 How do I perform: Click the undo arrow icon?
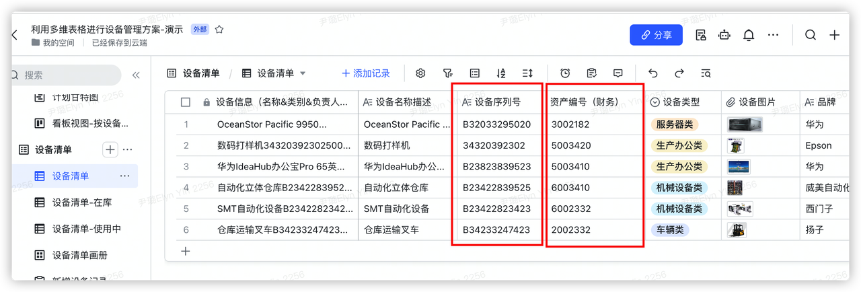click(652, 73)
